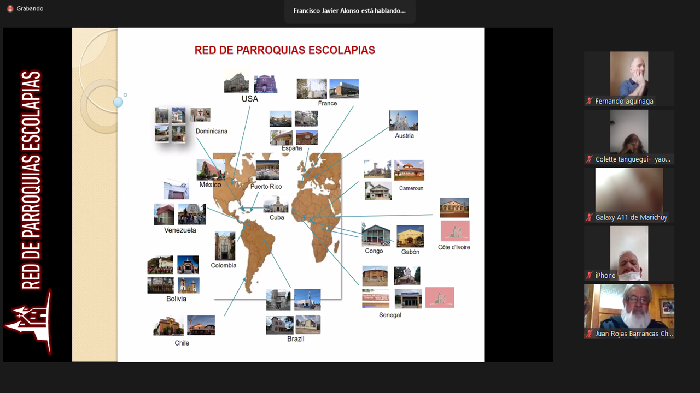700x393 pixels.
Task: Click the Galaxy A11 de Marichuy video tile
Action: point(629,190)
